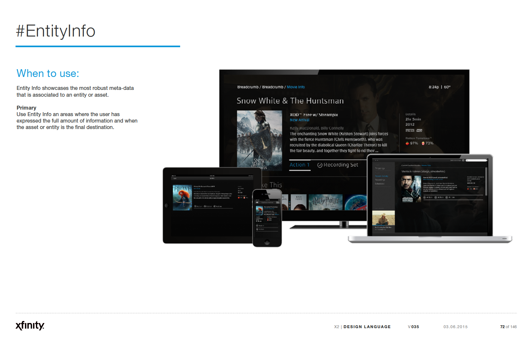The image size is (532, 344).
Task: Tap the Back button on the tablet
Action: click(x=175, y=178)
